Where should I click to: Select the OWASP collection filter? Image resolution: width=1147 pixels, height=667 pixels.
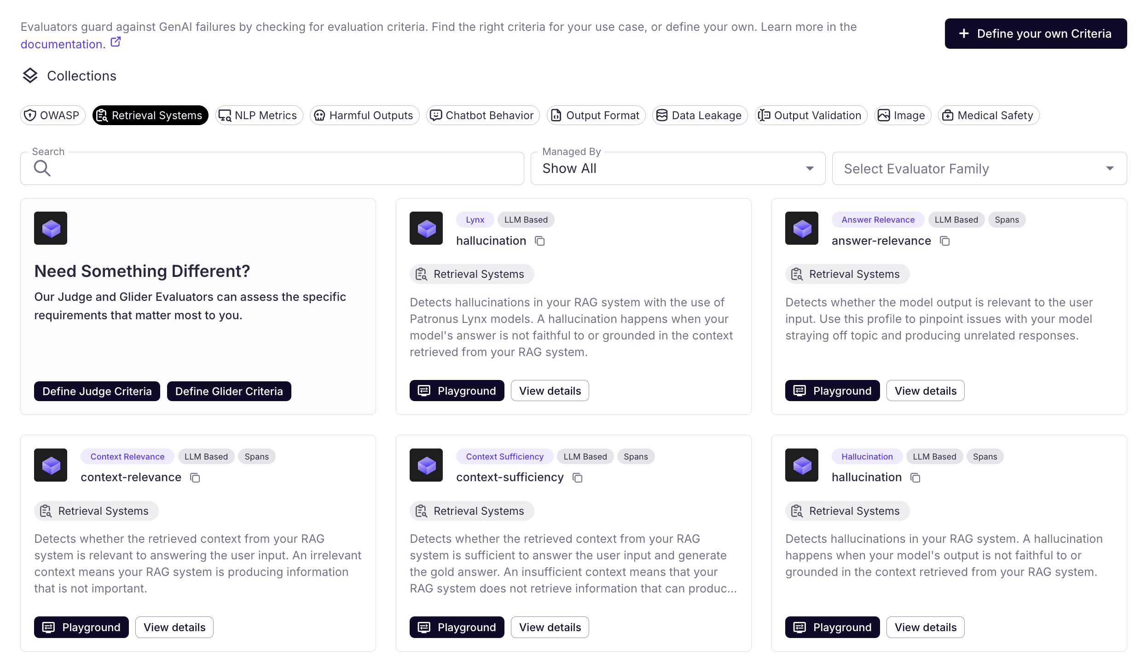[x=53, y=115]
